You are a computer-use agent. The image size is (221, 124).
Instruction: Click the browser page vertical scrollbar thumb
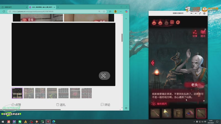(122, 38)
